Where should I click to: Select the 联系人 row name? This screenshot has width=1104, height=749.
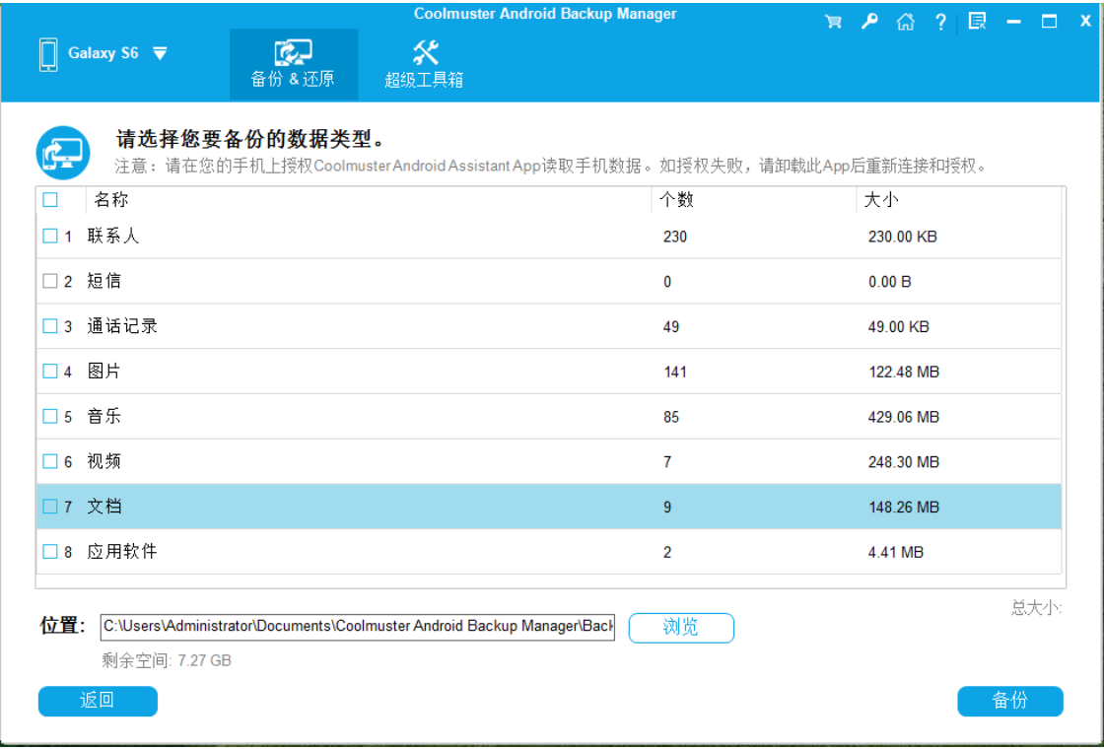pyautogui.click(x=113, y=236)
